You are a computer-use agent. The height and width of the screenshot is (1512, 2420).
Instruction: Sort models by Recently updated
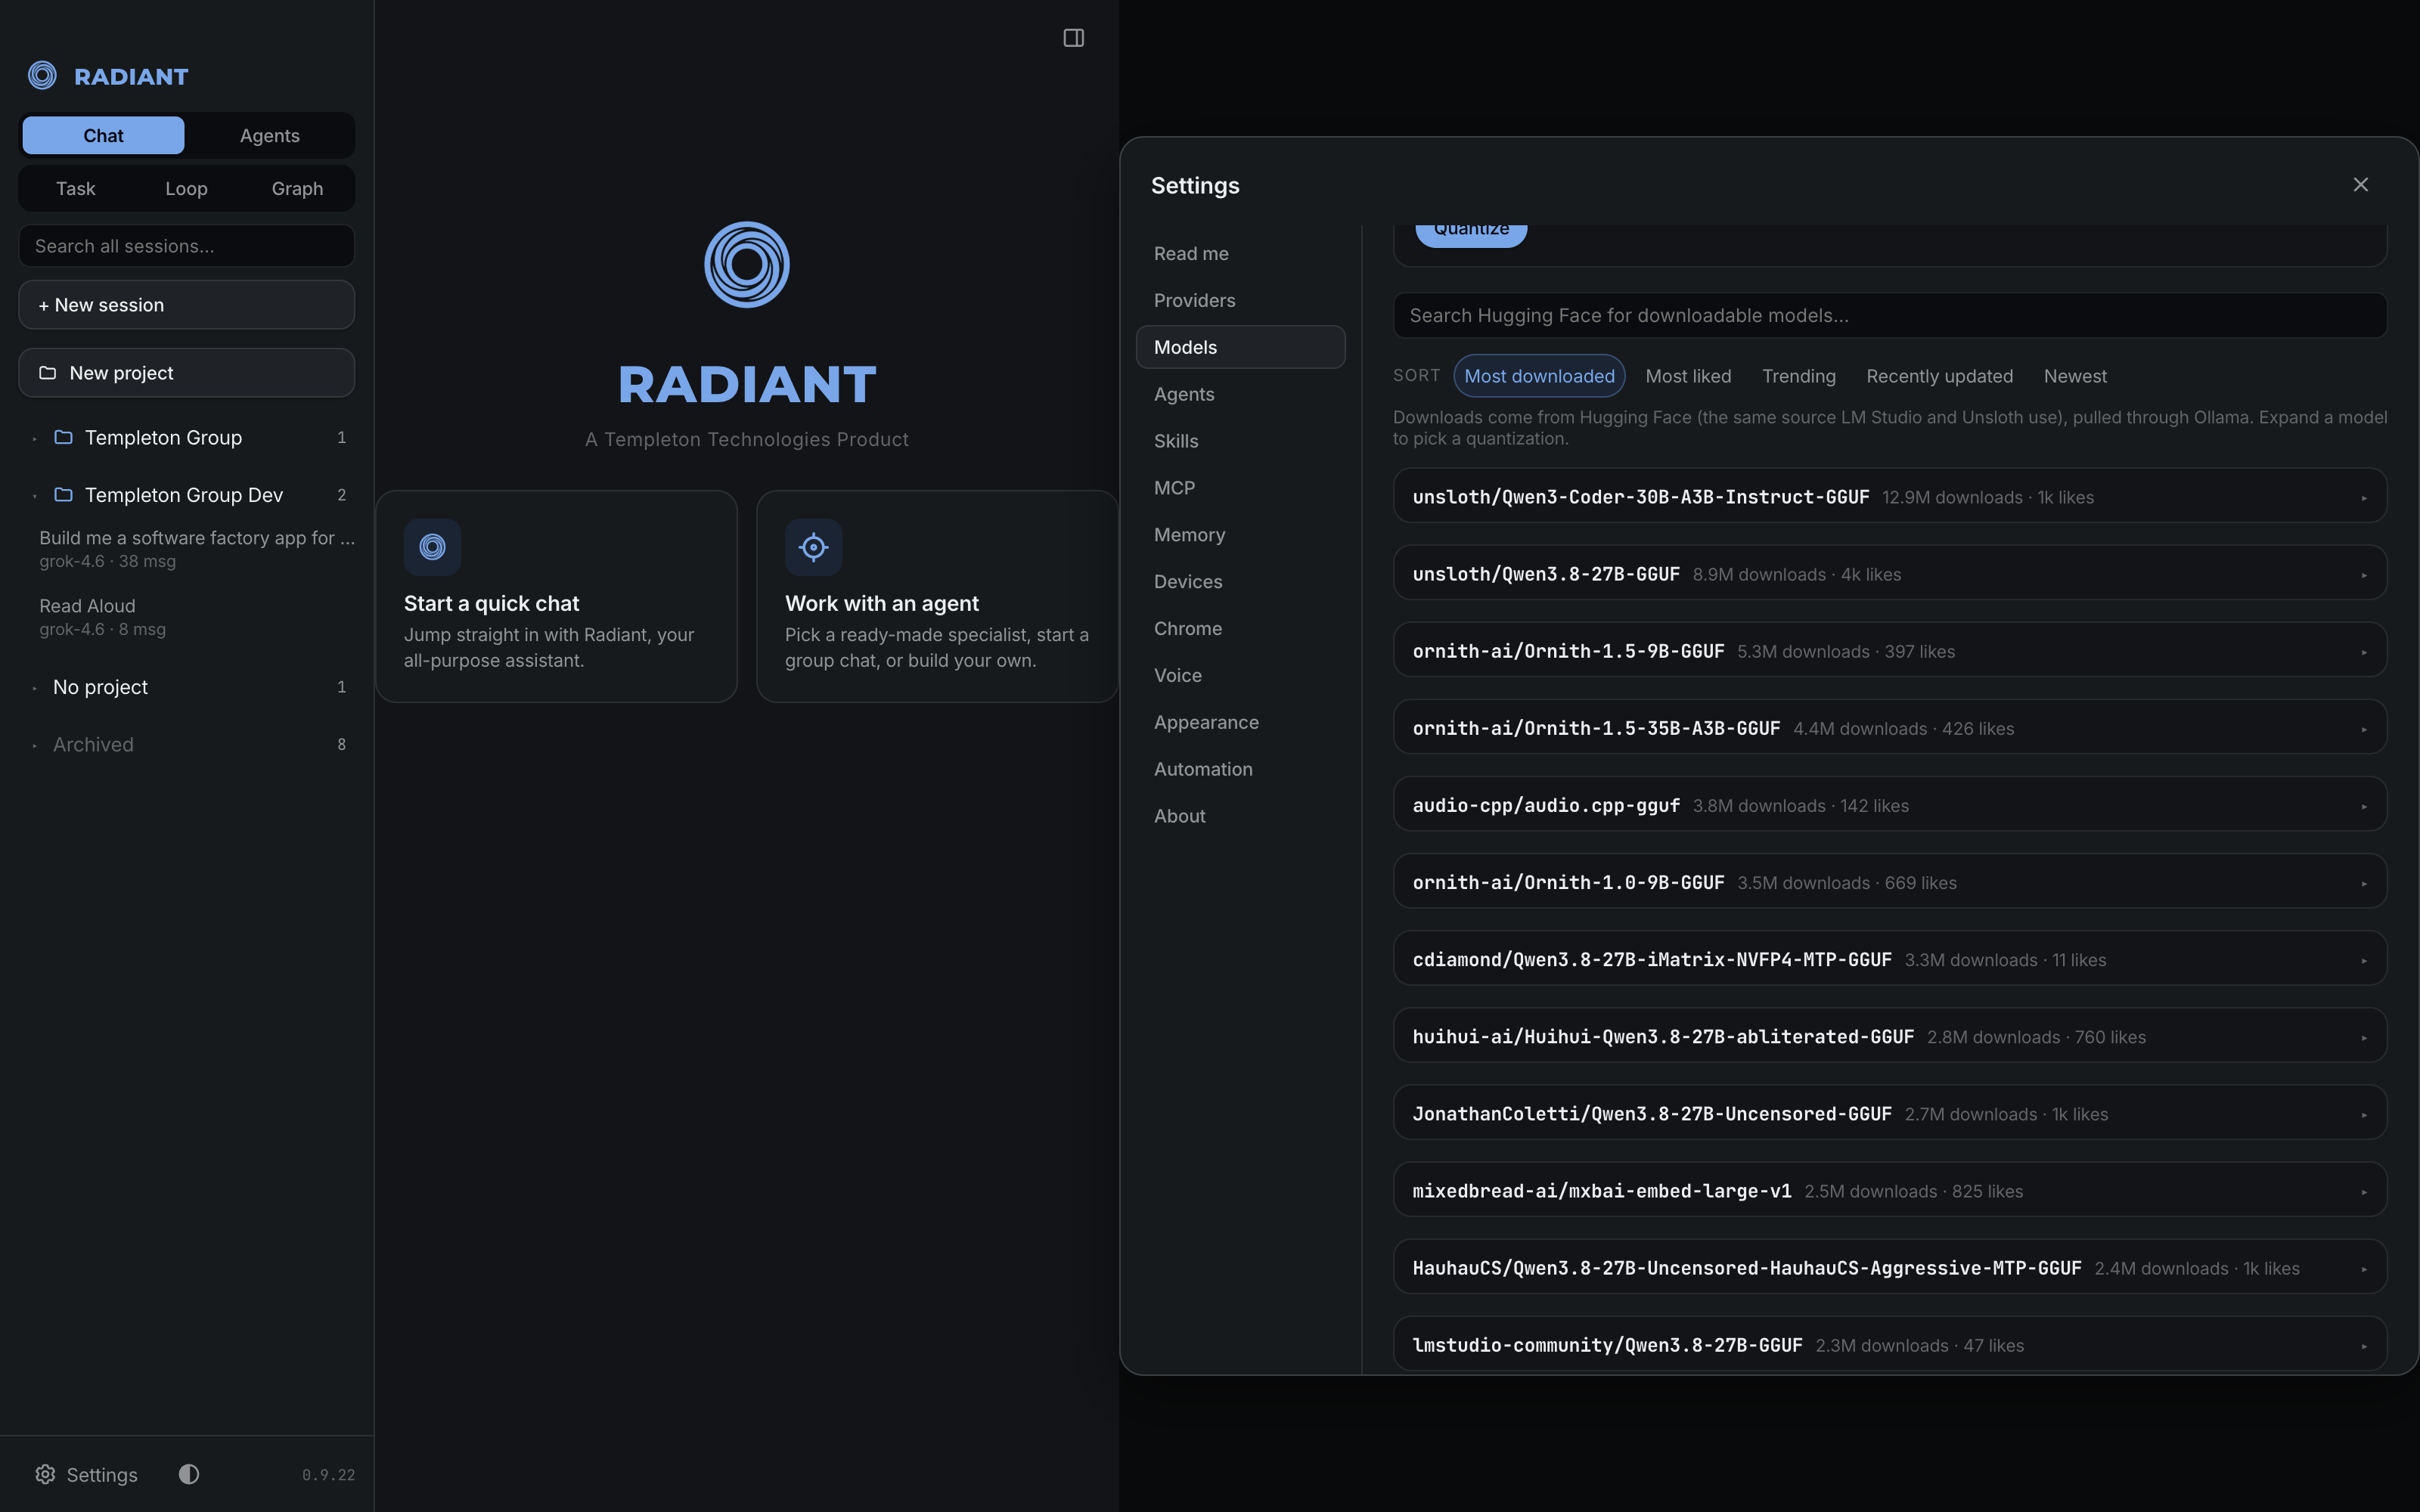(x=1939, y=376)
